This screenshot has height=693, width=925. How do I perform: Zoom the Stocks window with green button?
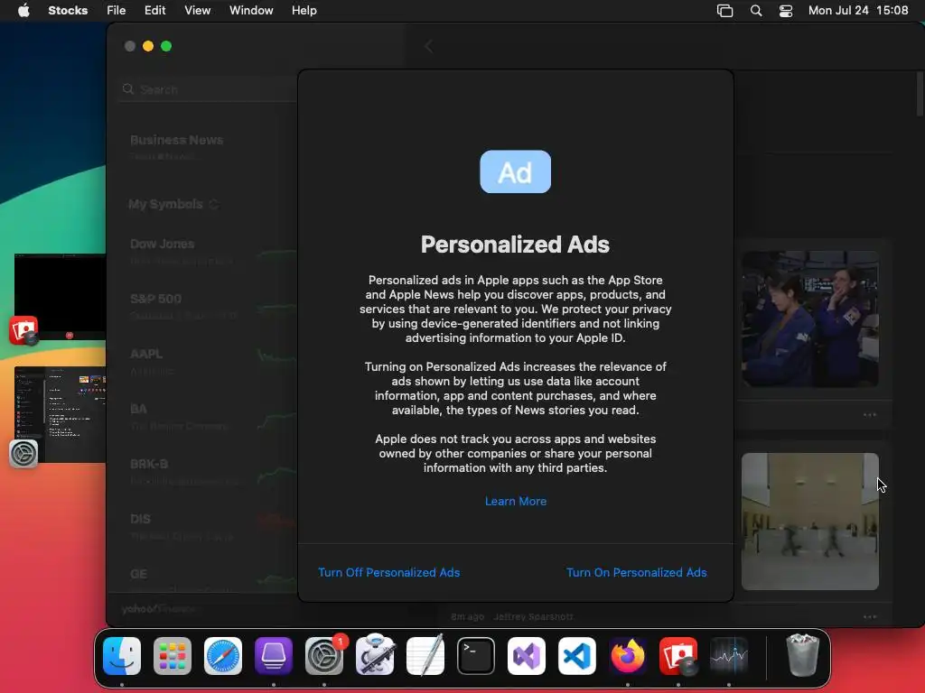166,46
